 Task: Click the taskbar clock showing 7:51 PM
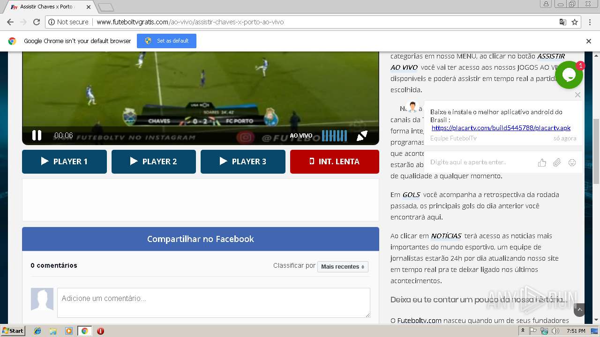[x=576, y=331]
